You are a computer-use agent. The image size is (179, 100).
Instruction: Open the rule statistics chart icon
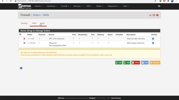[150, 15]
